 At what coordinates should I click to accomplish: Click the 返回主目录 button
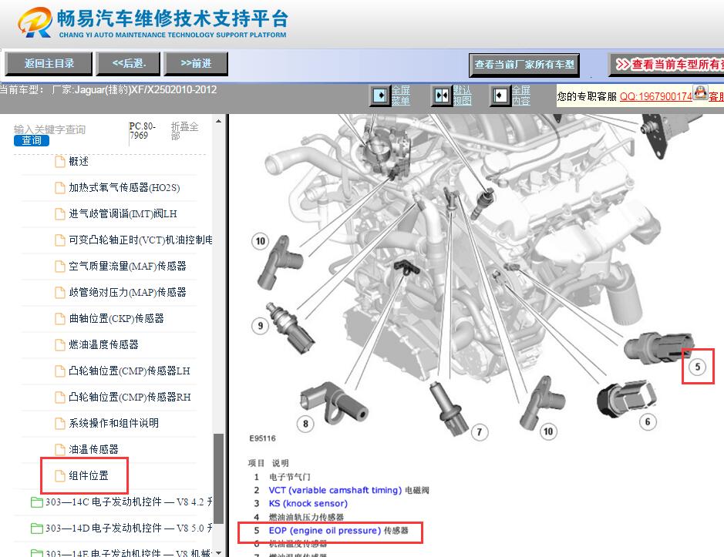[x=49, y=64]
